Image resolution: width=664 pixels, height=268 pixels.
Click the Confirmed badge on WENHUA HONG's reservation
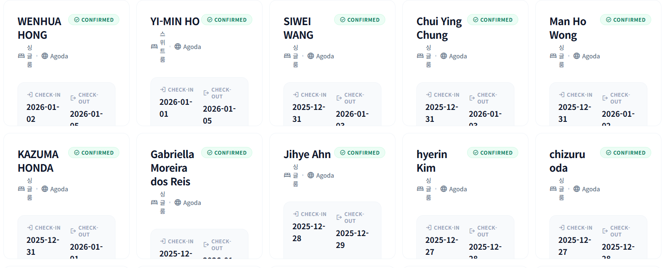click(x=94, y=20)
